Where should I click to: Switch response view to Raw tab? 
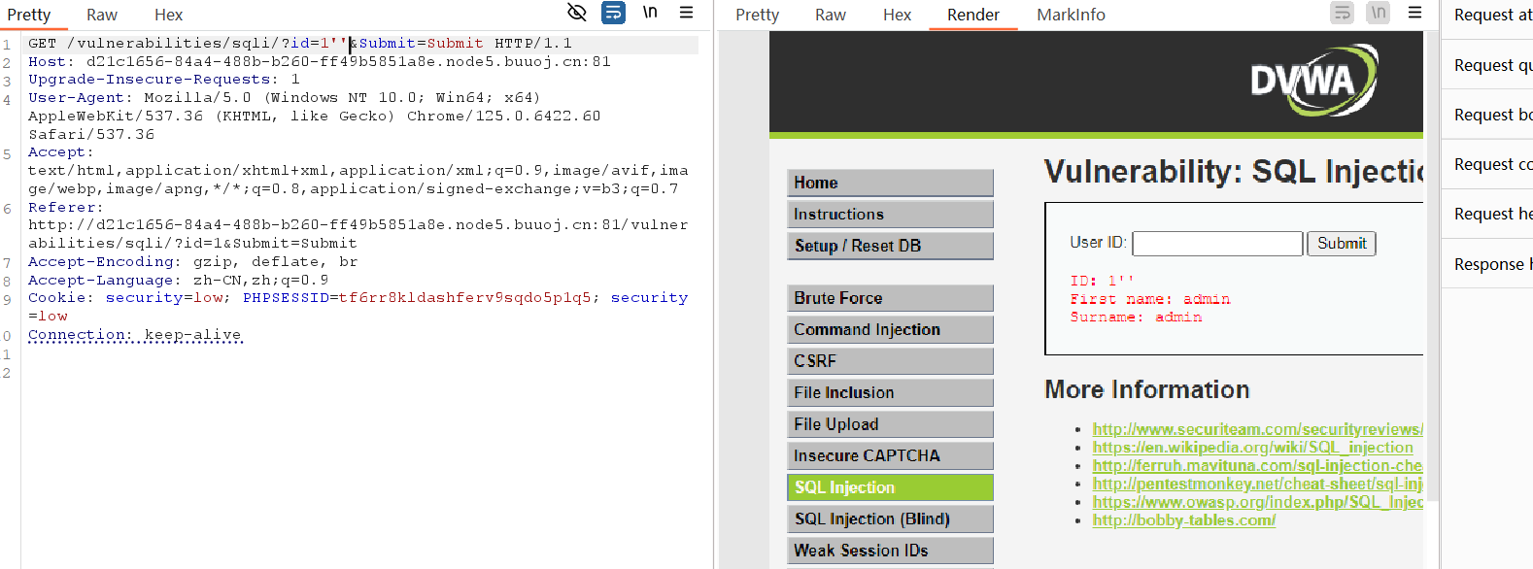(x=831, y=15)
